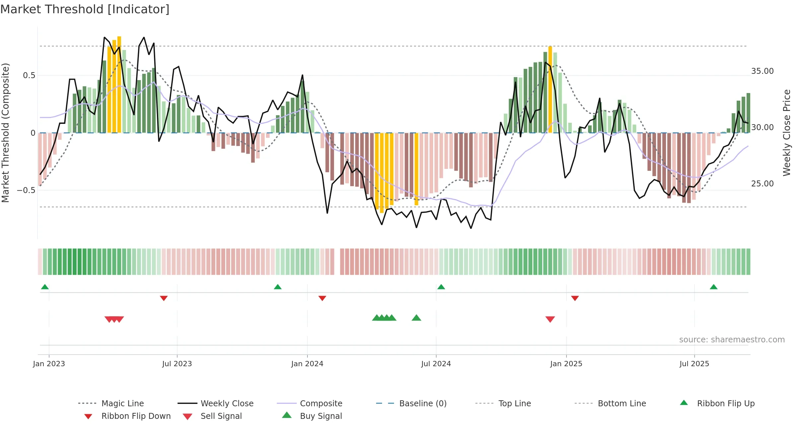Screen dimensions: 796x447
Task: Click the 35.00 price axis label
Action: click(763, 71)
